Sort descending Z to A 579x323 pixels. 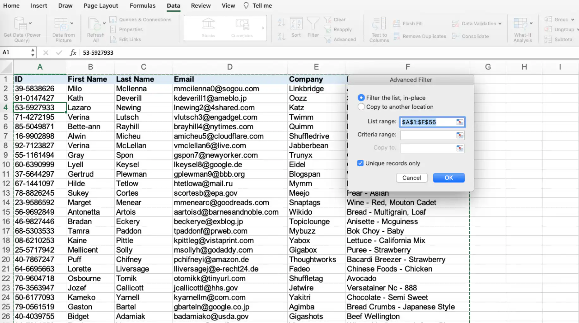pyautogui.click(x=281, y=36)
